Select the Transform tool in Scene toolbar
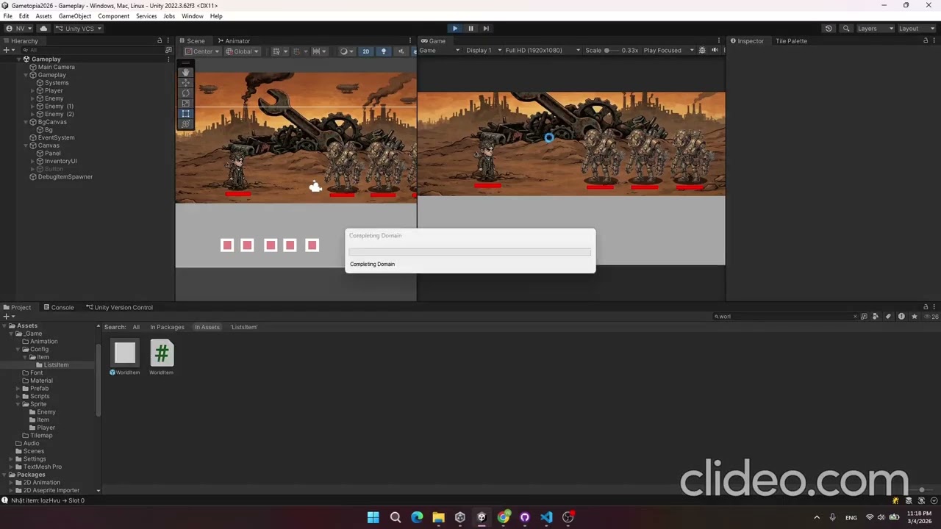 pos(185,123)
